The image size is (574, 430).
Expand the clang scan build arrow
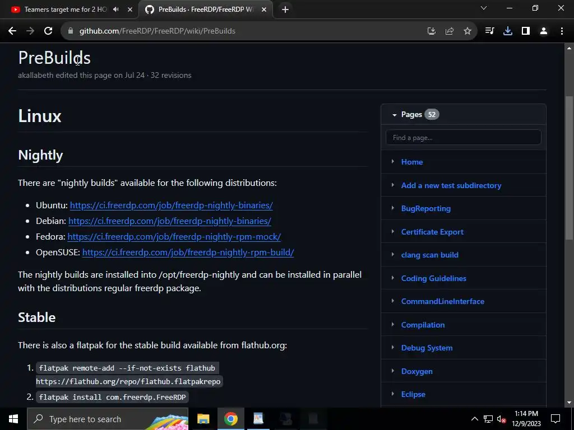coord(393,255)
